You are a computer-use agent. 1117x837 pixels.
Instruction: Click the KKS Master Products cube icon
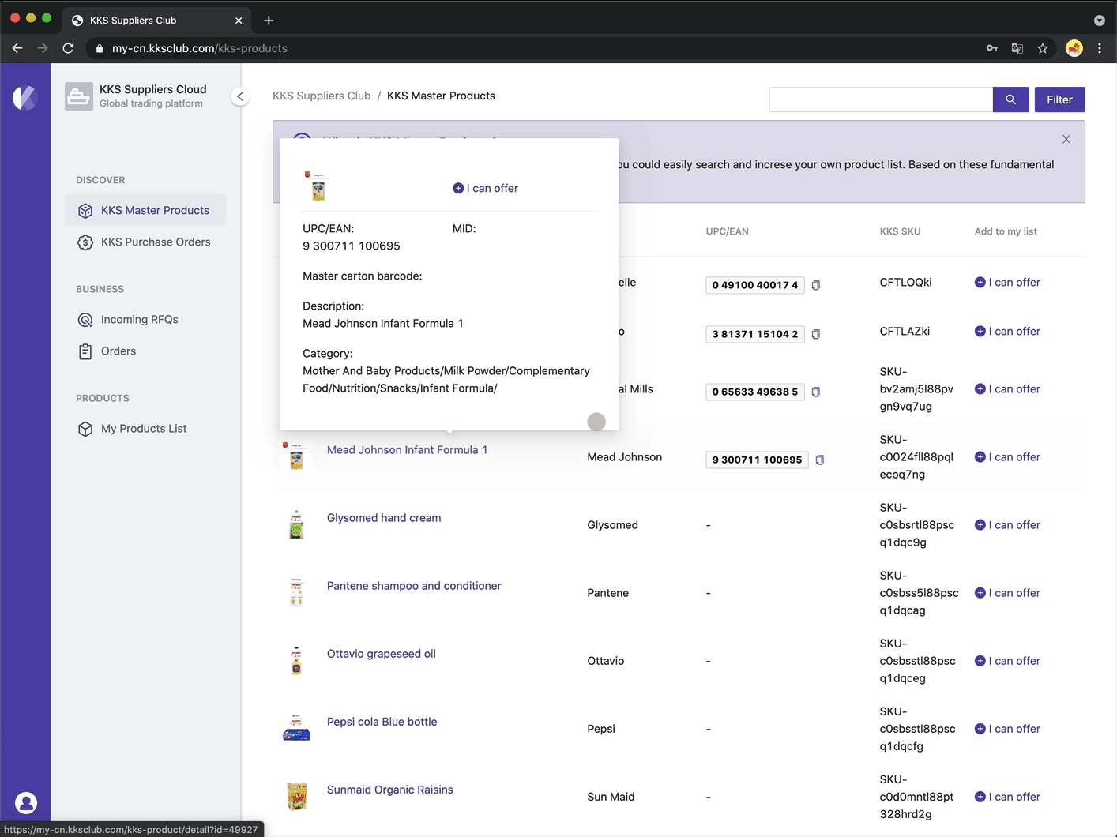pyautogui.click(x=85, y=211)
